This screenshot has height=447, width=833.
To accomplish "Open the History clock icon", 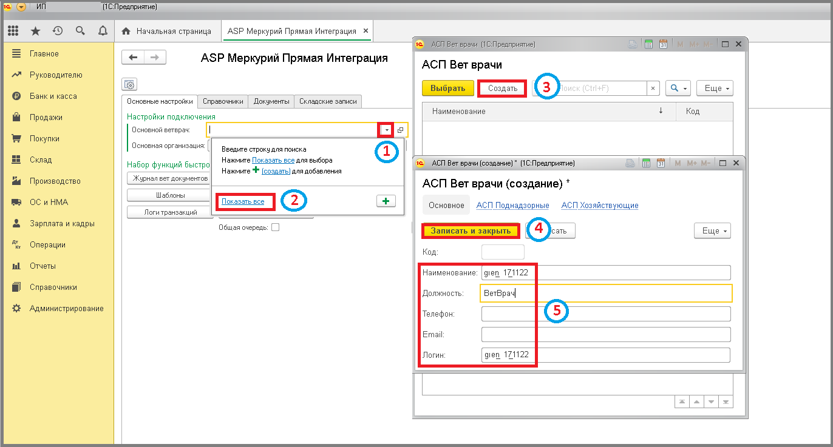I will point(58,31).
